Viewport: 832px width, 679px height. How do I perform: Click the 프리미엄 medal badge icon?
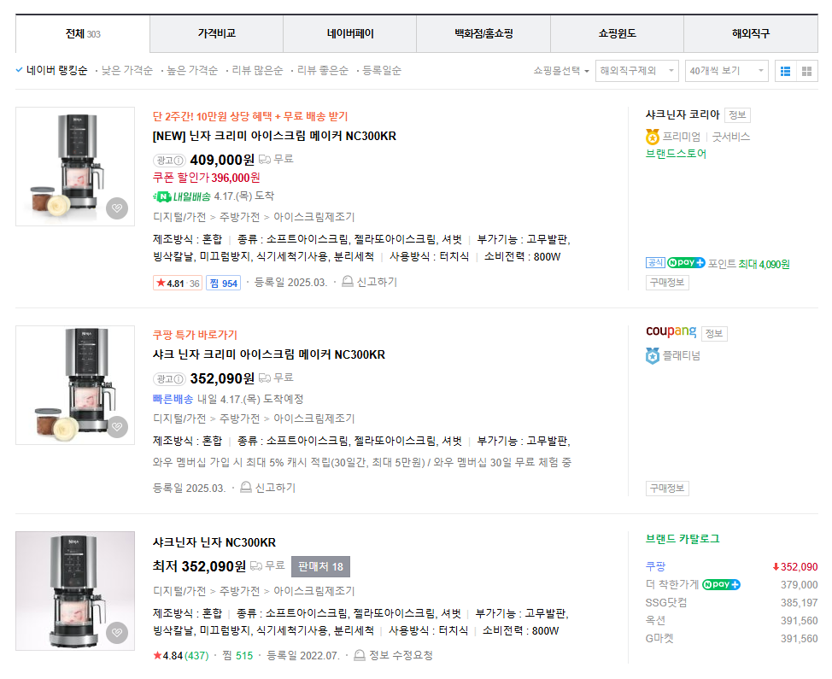pyautogui.click(x=652, y=137)
